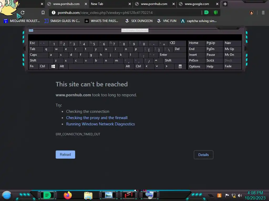Image resolution: width=269 pixels, height=201 pixels.
Task: Open the captcha solving sim... bookmark
Action: tap(199, 21)
